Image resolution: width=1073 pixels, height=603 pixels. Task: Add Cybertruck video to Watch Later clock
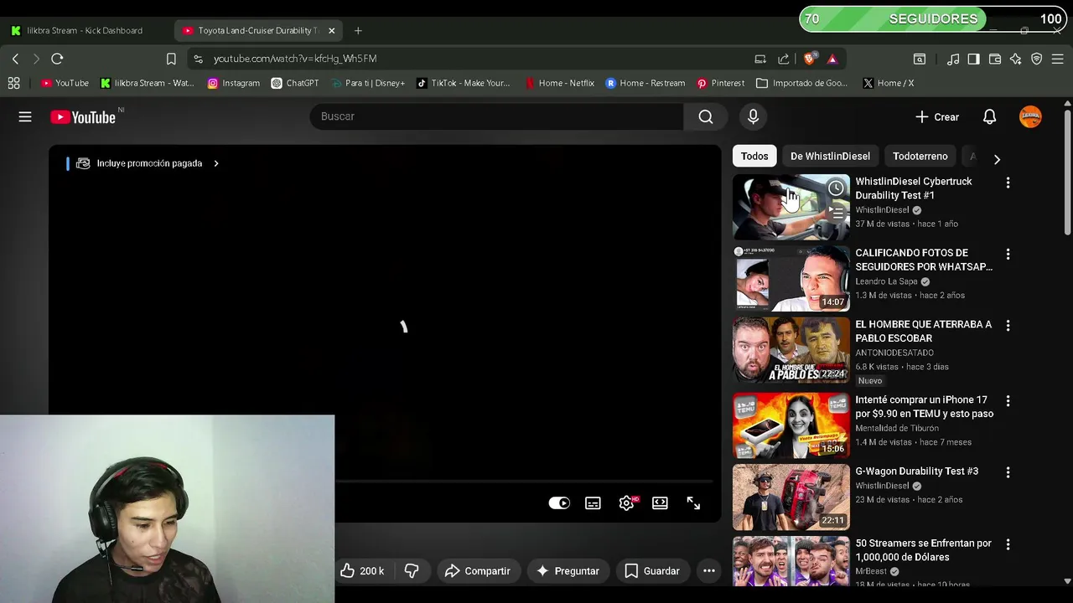click(836, 188)
